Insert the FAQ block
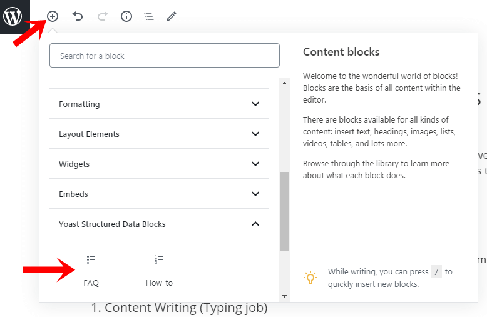487x317 pixels. (91, 269)
